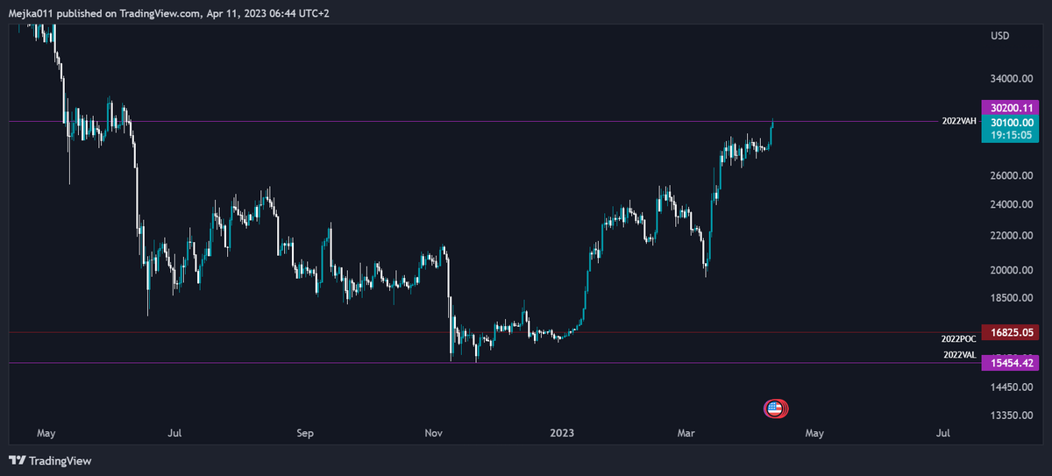The width and height of the screenshot is (1052, 476).
Task: Click the Jul label at time axis end
Action: (944, 433)
